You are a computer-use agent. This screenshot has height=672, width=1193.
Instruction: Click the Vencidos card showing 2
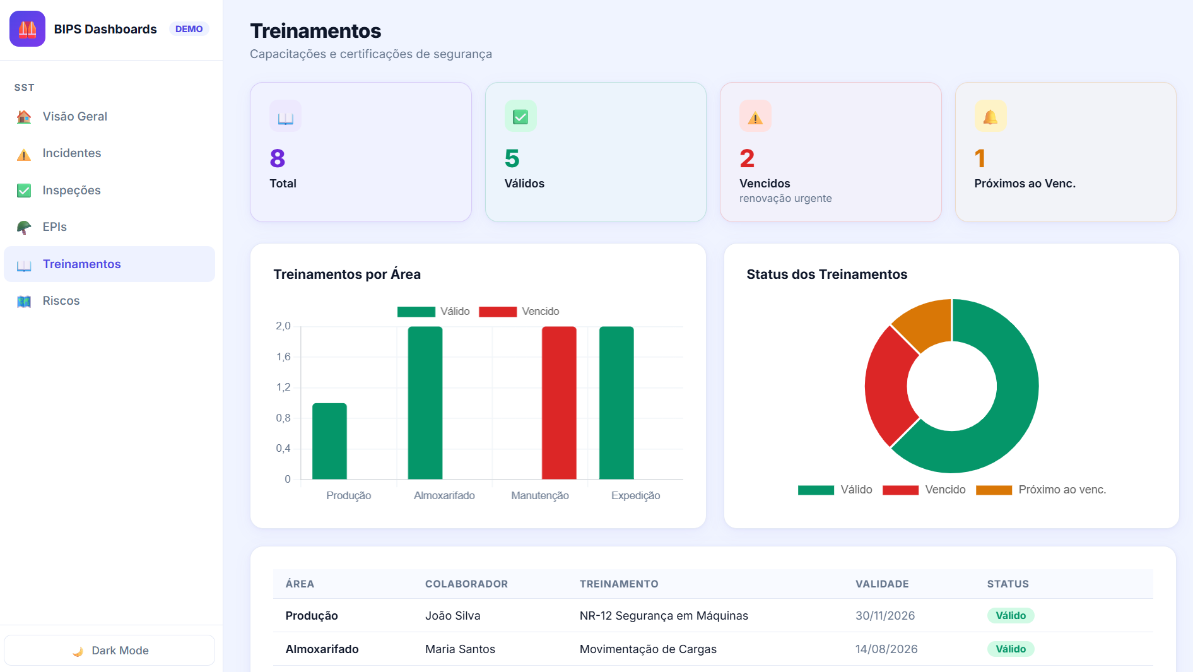click(x=831, y=152)
